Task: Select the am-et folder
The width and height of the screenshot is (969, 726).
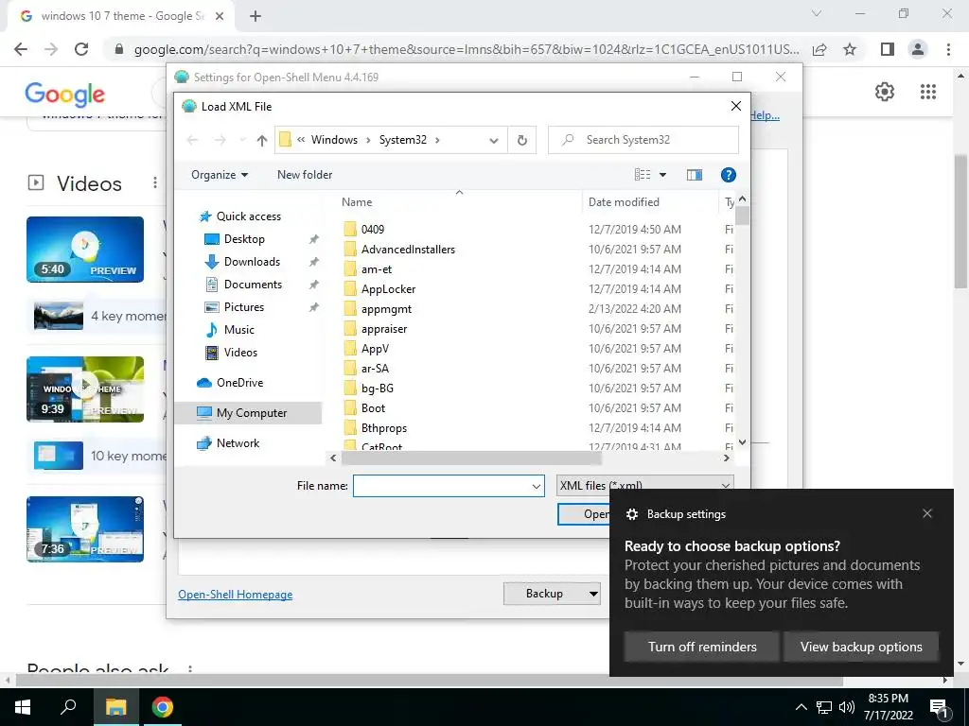Action: point(377,269)
